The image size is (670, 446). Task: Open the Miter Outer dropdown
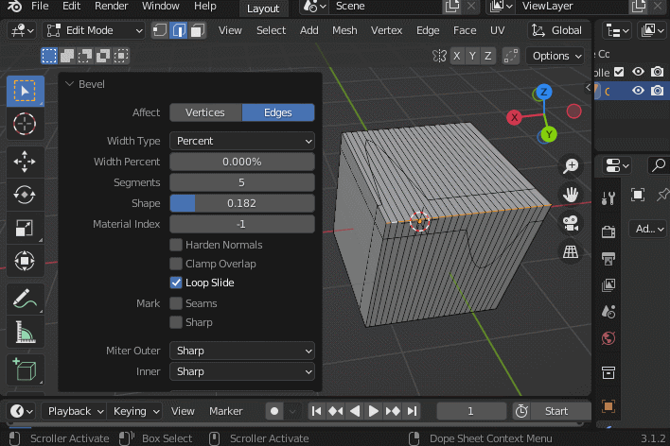click(x=242, y=351)
